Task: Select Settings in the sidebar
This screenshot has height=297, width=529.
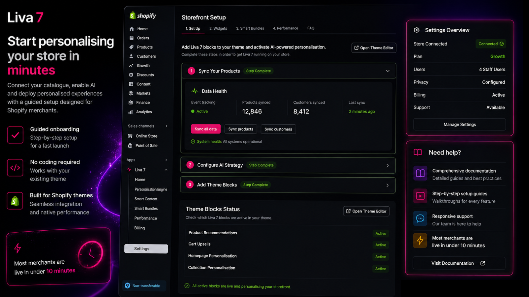Action: [146, 249]
